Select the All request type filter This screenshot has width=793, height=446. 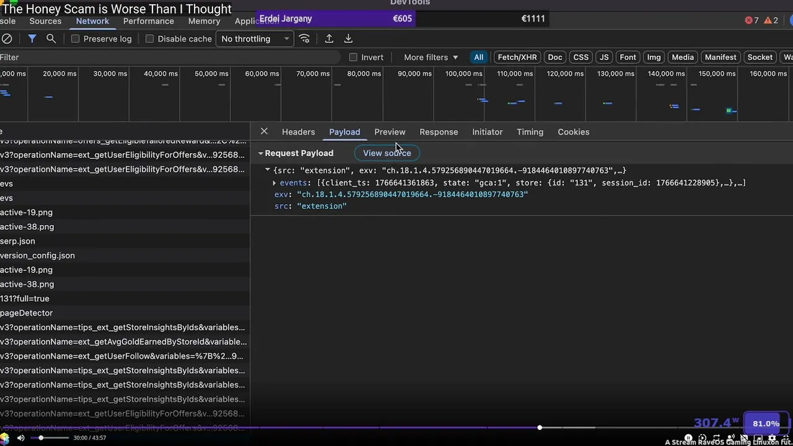478,57
